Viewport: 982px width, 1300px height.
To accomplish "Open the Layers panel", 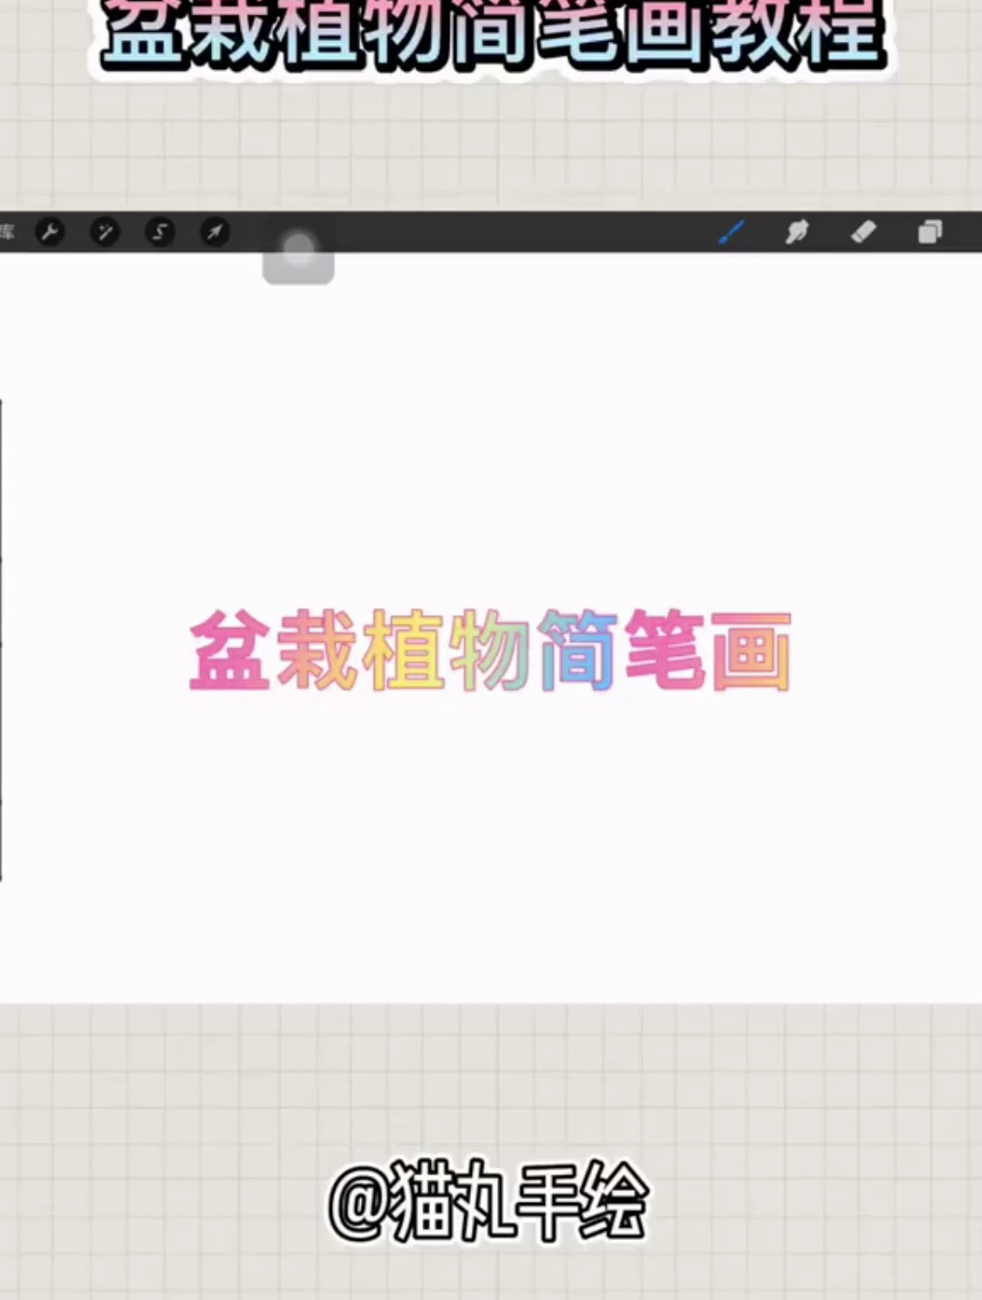I will [929, 232].
